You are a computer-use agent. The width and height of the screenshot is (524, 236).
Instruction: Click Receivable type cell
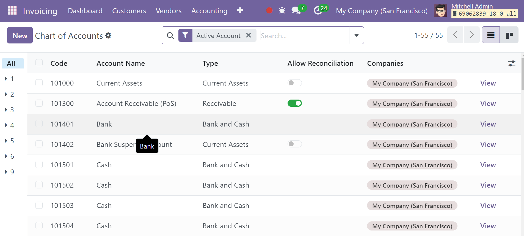[219, 103]
